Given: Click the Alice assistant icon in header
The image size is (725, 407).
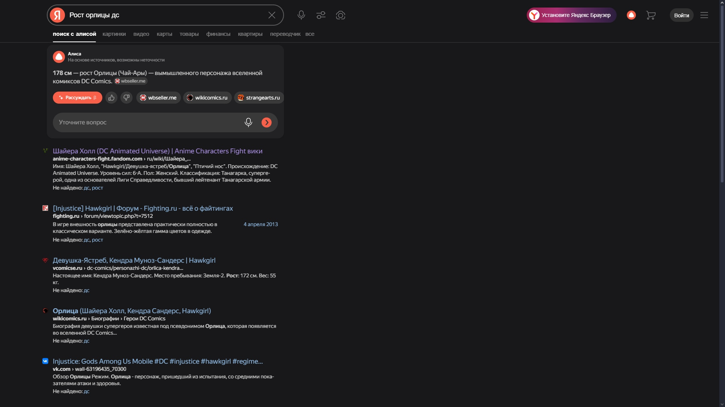Looking at the screenshot, I should click(x=631, y=15).
